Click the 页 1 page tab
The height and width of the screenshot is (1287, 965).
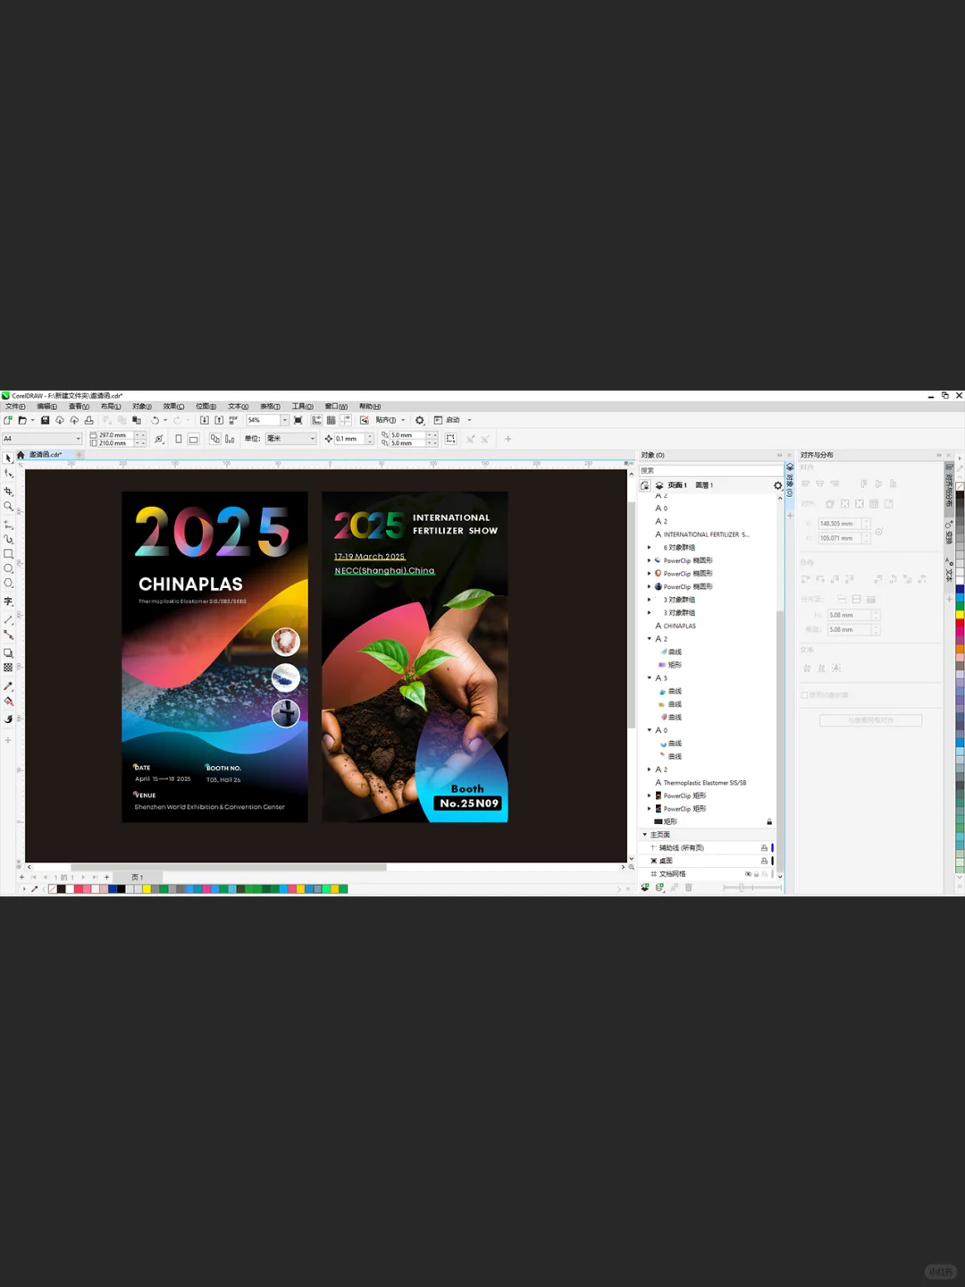pos(138,878)
